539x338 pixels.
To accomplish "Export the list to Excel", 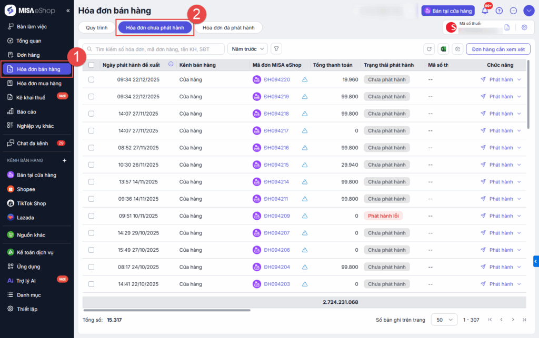I will (443, 49).
